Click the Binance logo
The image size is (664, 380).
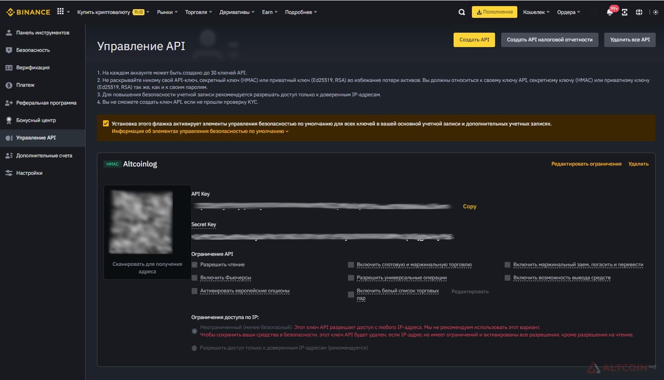click(x=28, y=12)
